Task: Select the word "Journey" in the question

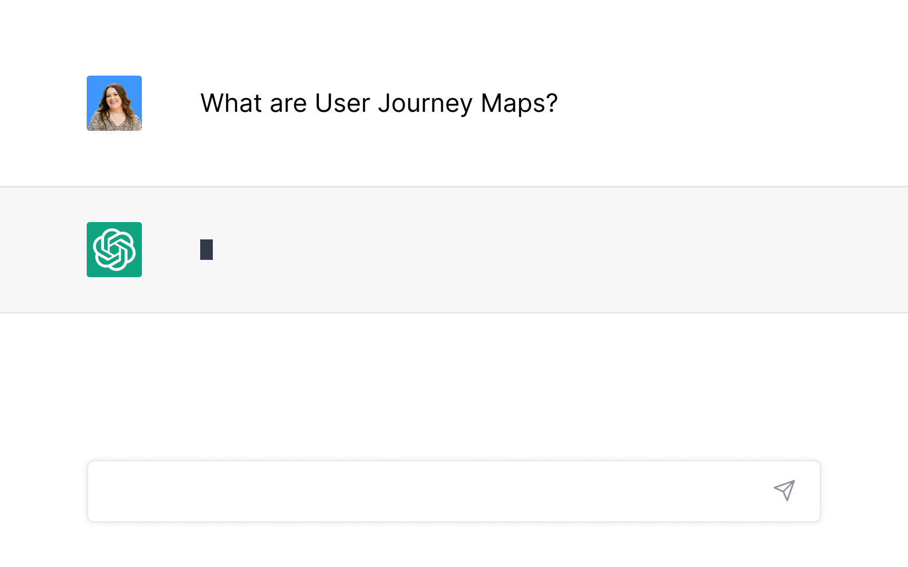Action: [425, 103]
